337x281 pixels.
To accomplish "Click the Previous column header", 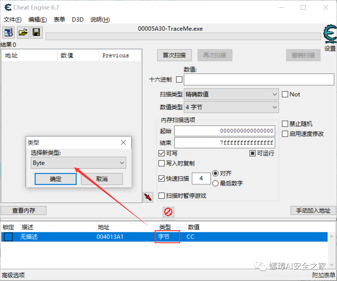I will tap(120, 56).
